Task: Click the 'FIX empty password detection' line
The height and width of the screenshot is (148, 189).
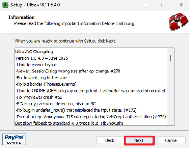Action: pos(56,104)
